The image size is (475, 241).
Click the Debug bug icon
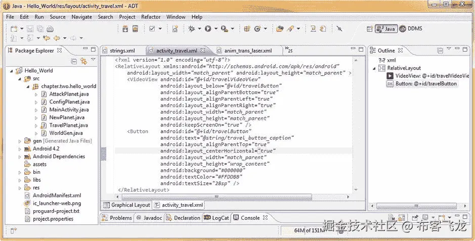191,29
